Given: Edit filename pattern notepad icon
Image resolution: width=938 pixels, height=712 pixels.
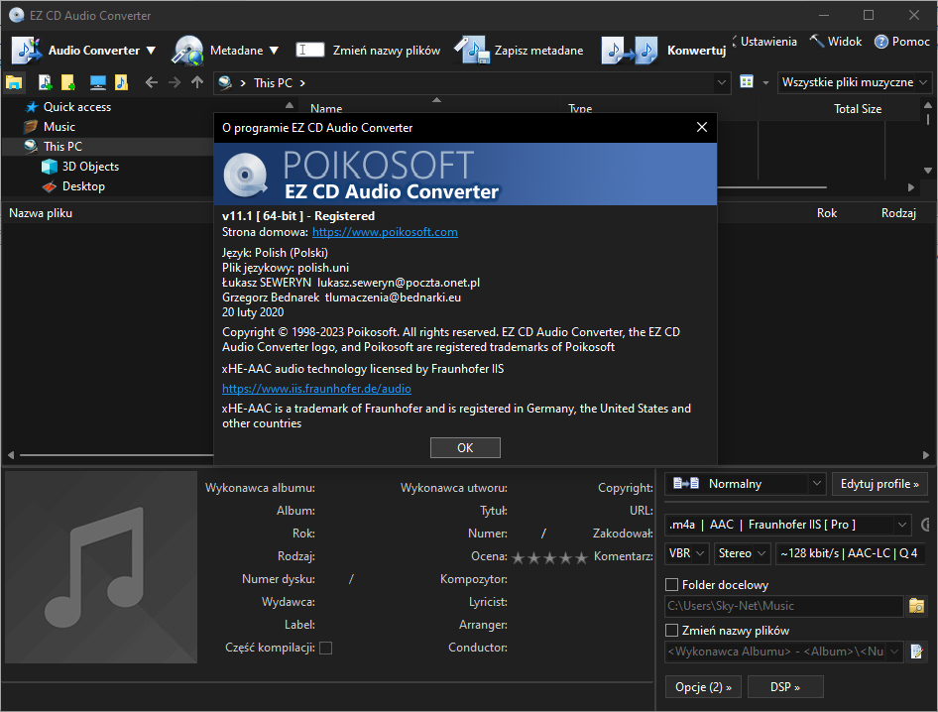Looking at the screenshot, I should (916, 651).
